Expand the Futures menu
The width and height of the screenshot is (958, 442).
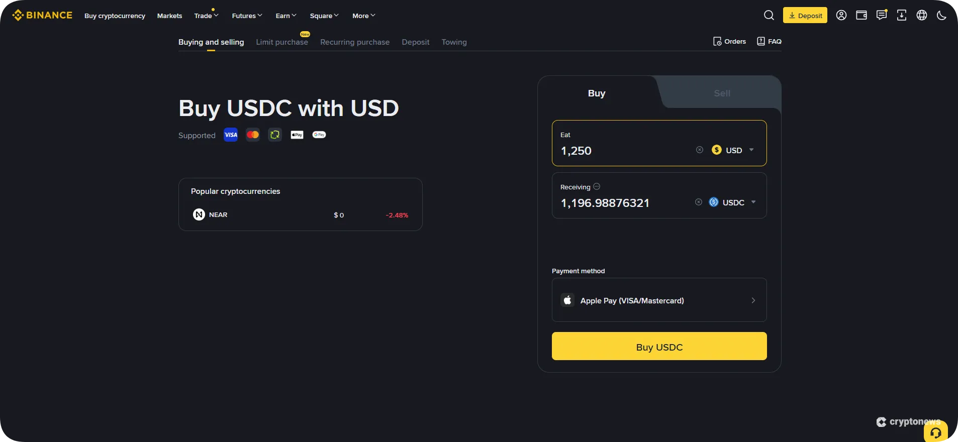point(247,16)
